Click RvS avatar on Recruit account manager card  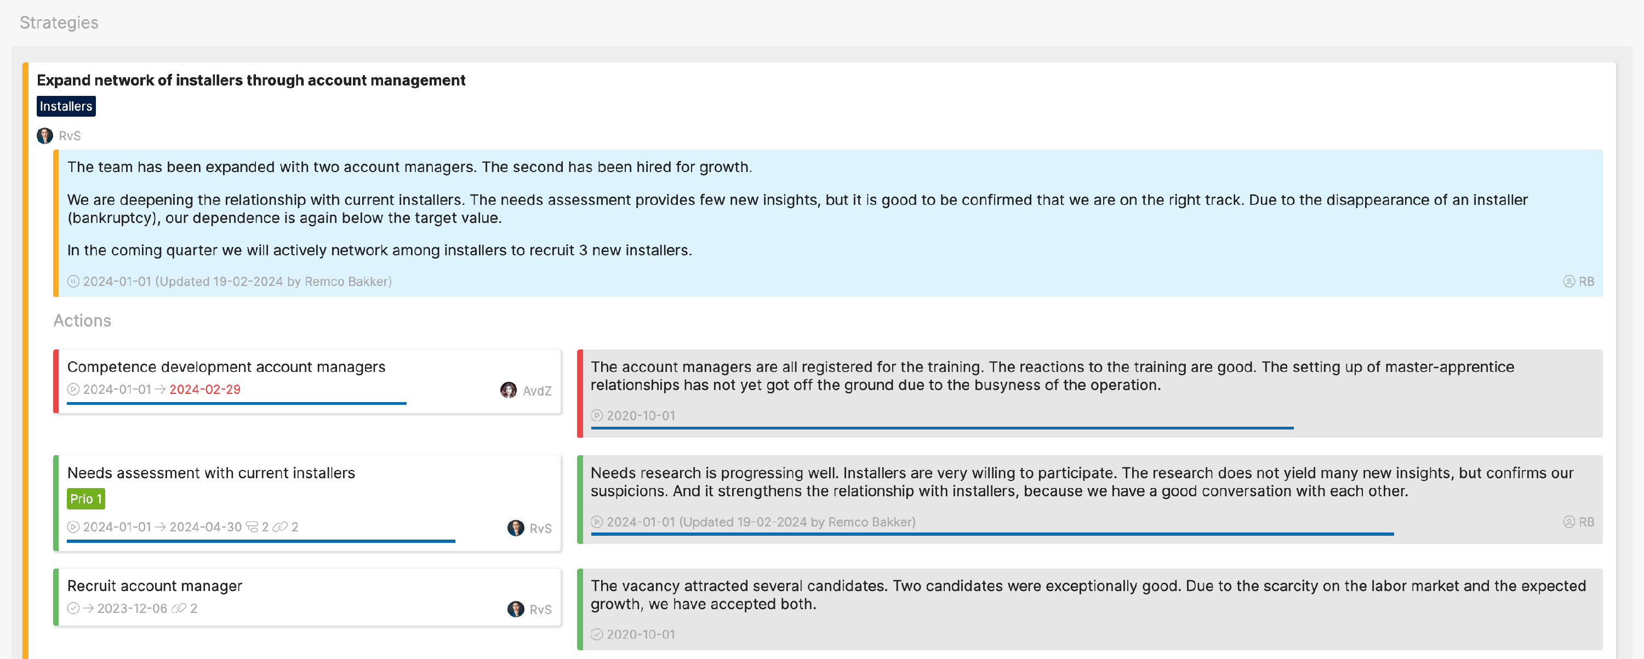(516, 609)
